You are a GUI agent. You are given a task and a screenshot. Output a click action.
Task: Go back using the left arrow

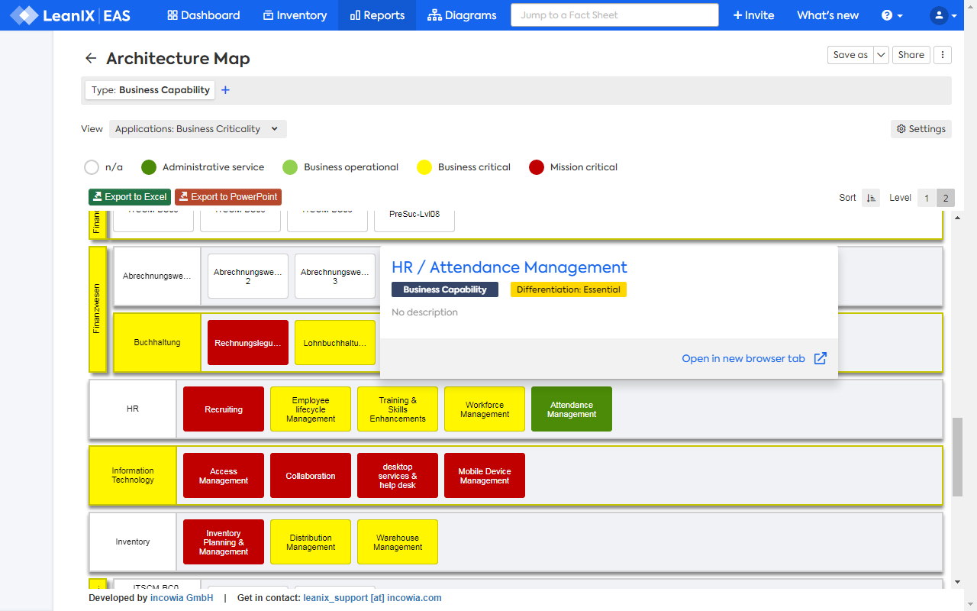(x=91, y=59)
